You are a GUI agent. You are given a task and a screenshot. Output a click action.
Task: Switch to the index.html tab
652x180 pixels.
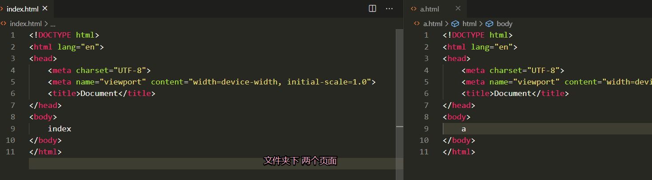[x=23, y=8]
